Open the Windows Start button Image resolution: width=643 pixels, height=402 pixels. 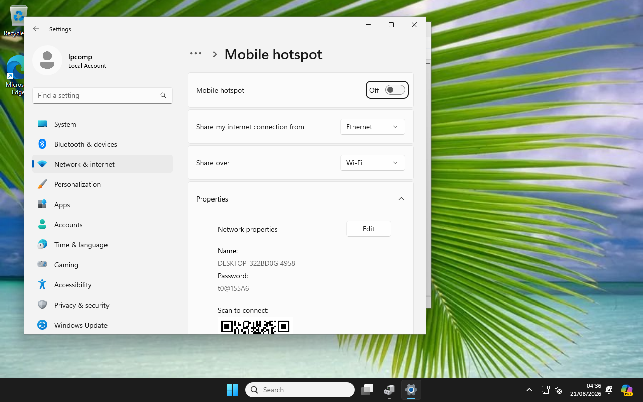(232, 390)
